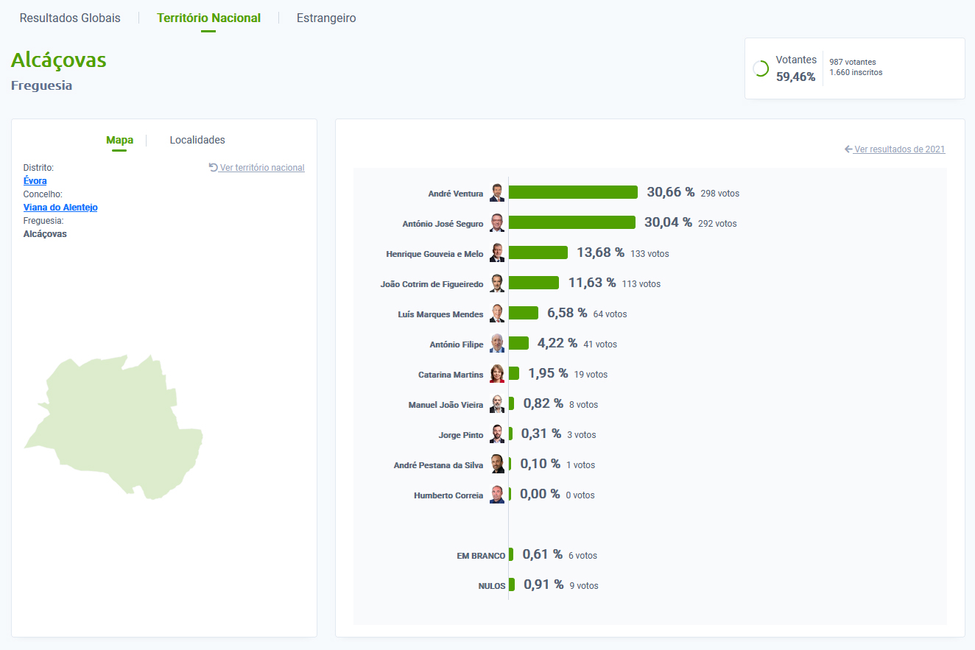
Task: Click the Alcáçovas map shape
Action: point(118,427)
